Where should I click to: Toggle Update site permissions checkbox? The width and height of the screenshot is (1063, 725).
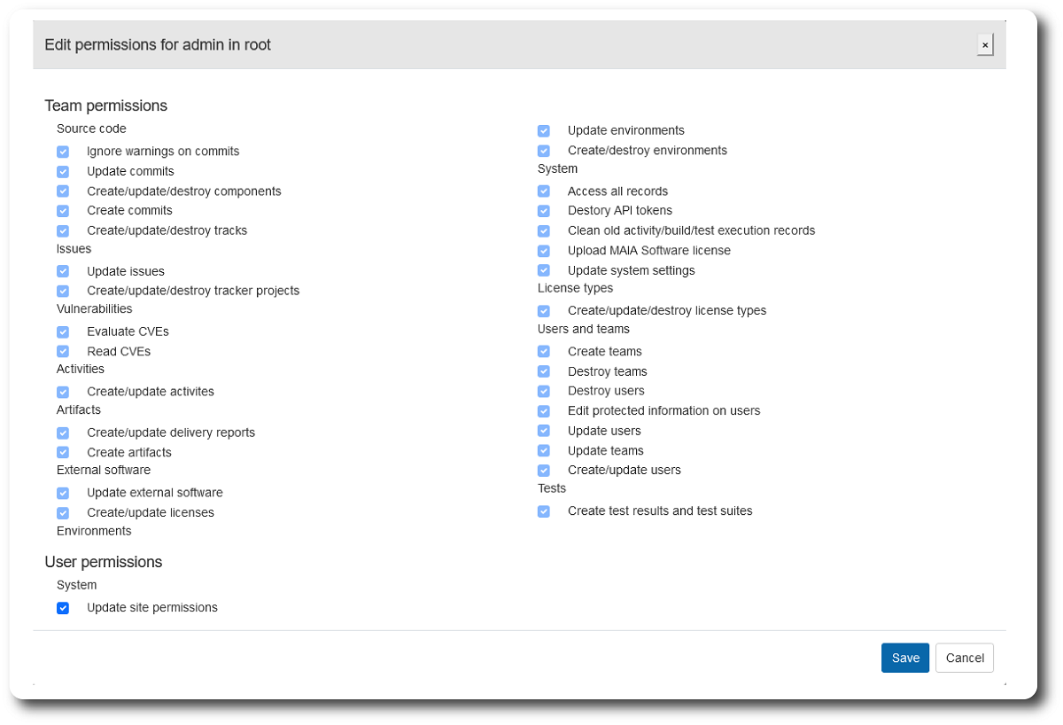(x=63, y=608)
